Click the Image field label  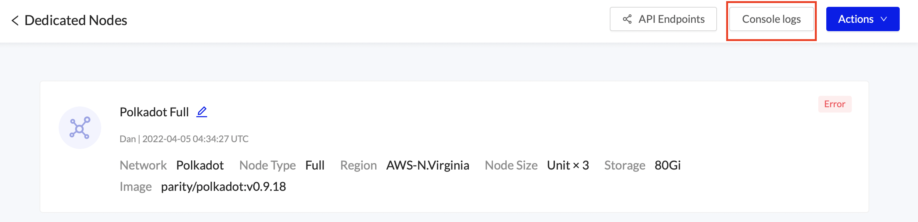(135, 187)
